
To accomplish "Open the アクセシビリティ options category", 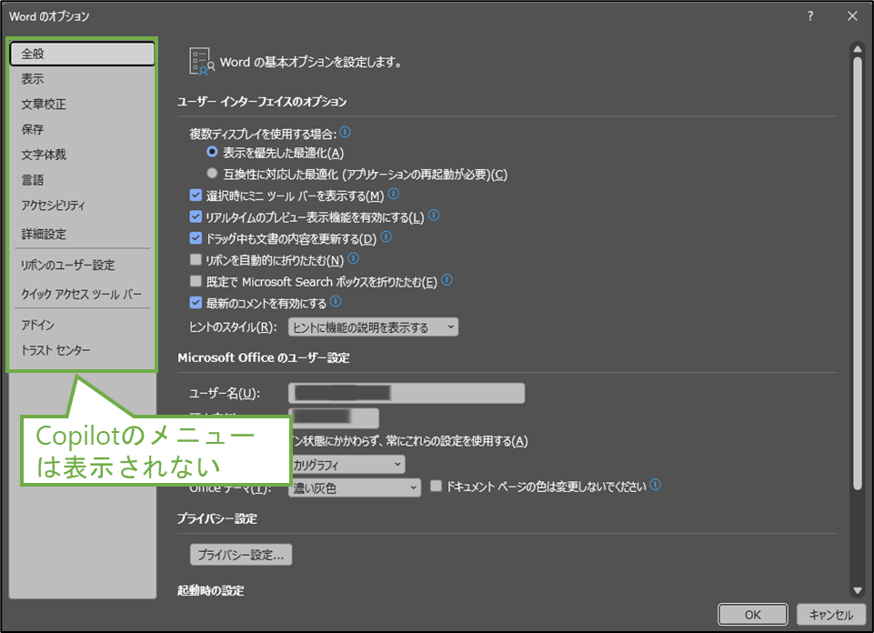I will point(82,205).
